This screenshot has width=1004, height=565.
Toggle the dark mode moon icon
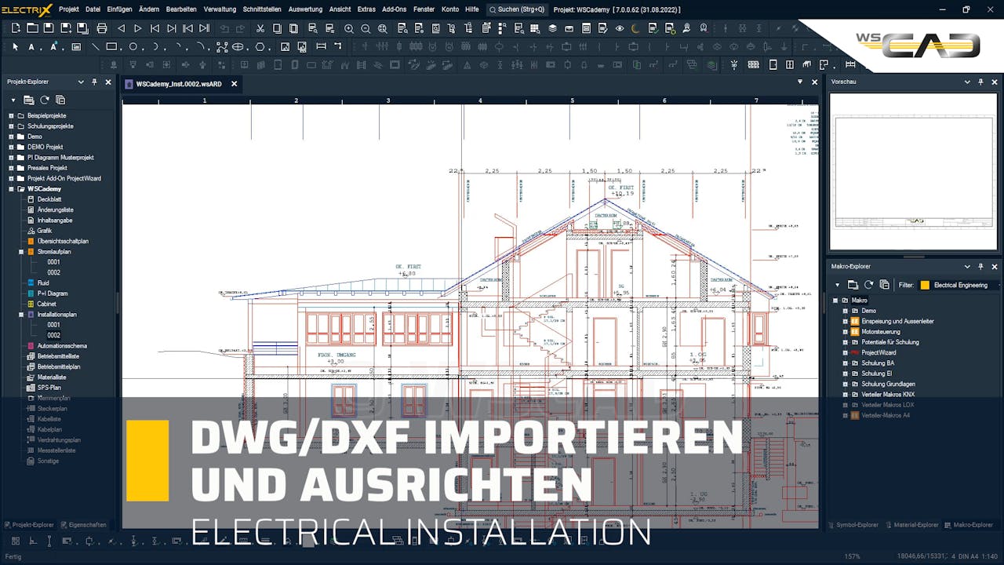click(634, 28)
